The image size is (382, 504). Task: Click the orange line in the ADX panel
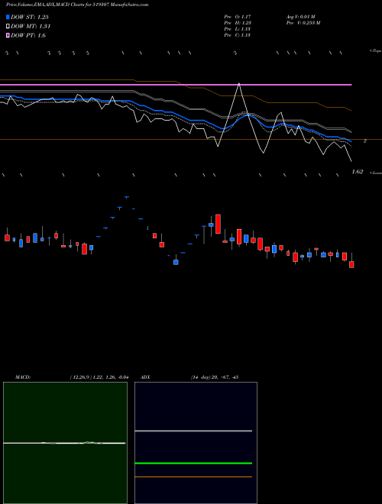click(x=193, y=477)
